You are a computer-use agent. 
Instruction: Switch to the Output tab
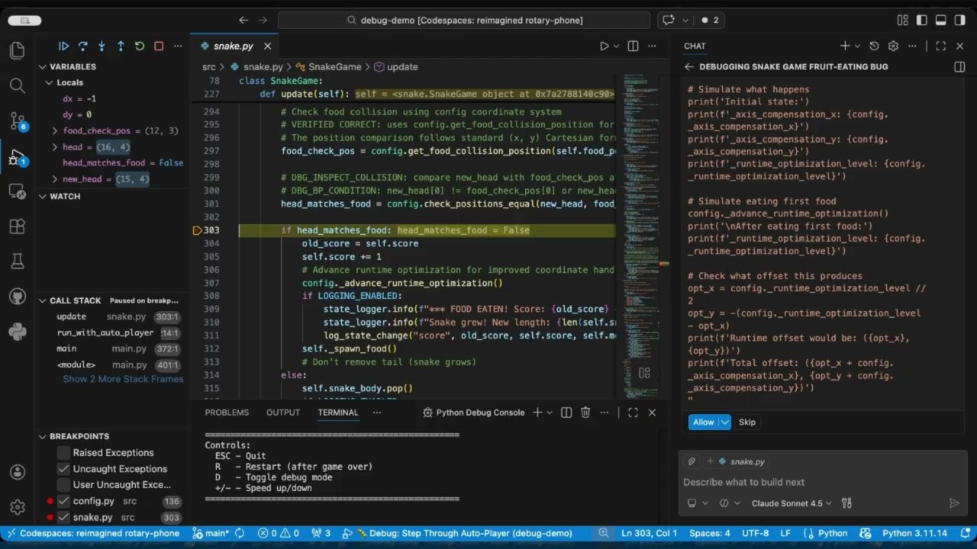coord(283,413)
